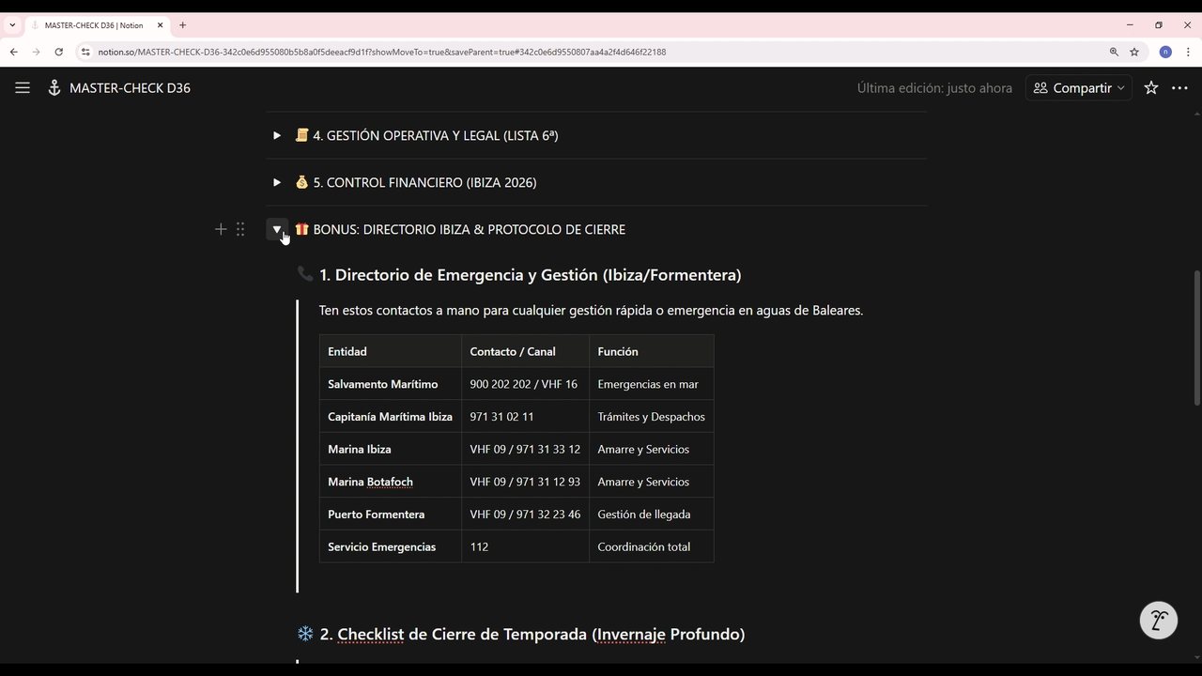The height and width of the screenshot is (676, 1202).
Task: Click the Notion AI floating button
Action: (x=1159, y=621)
